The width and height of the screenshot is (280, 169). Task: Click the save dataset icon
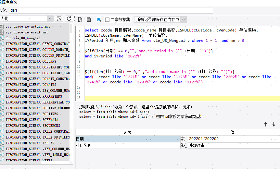[99, 19]
